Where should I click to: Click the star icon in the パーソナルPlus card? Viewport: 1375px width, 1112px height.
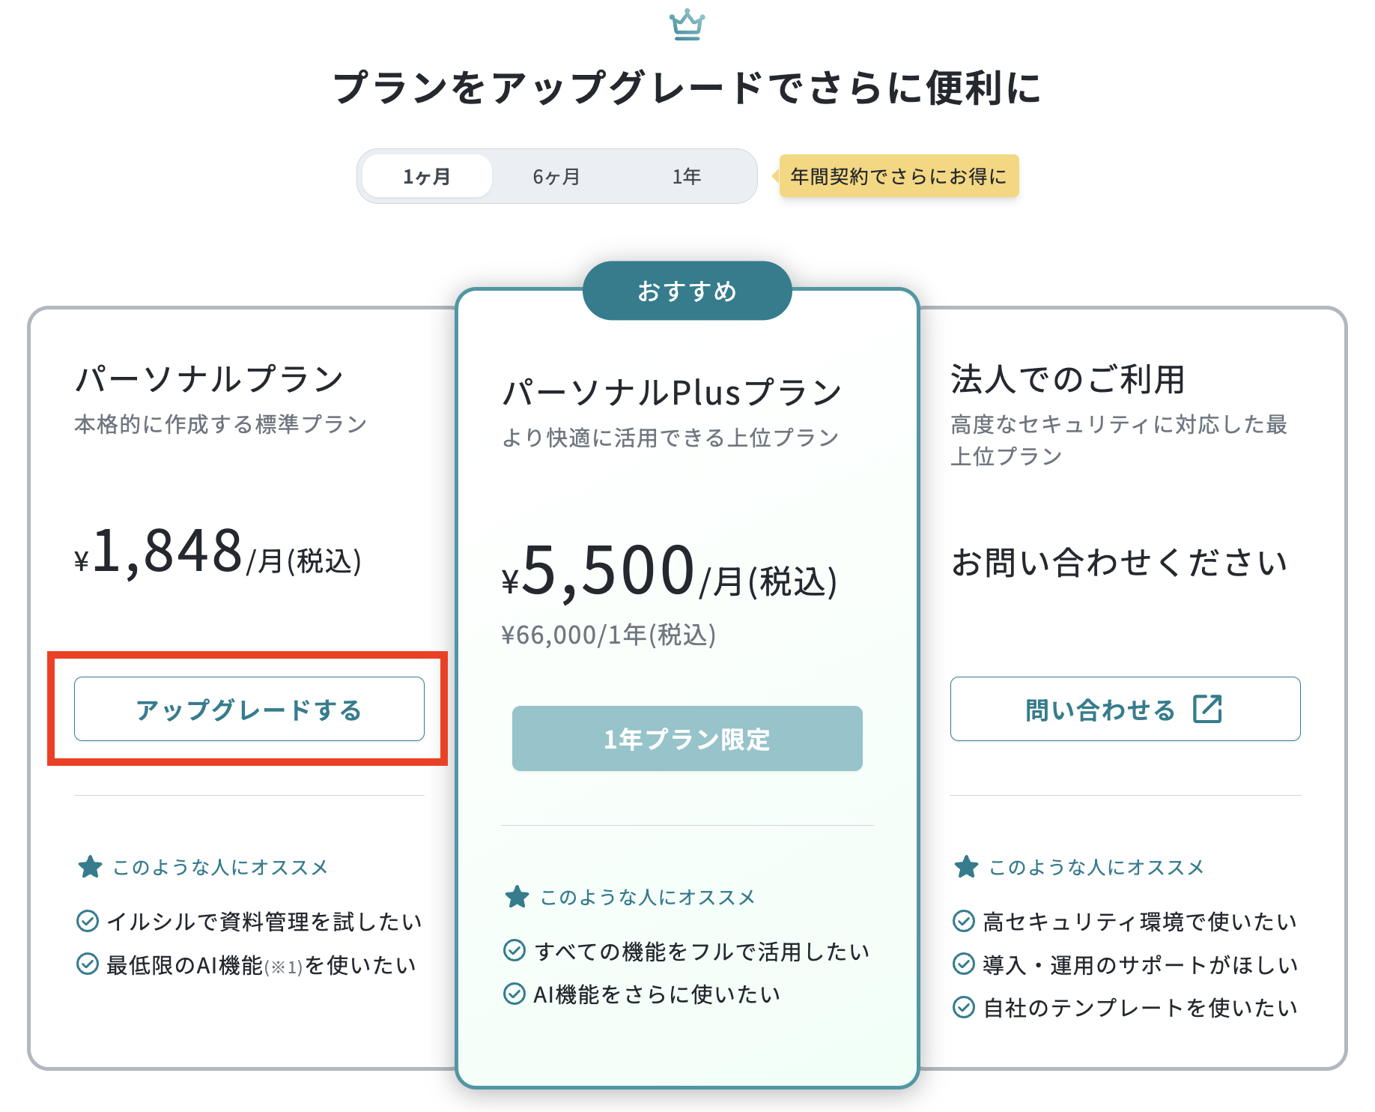517,897
